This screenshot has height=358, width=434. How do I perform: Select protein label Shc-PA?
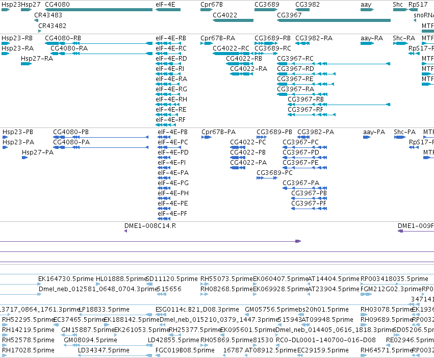point(404,132)
